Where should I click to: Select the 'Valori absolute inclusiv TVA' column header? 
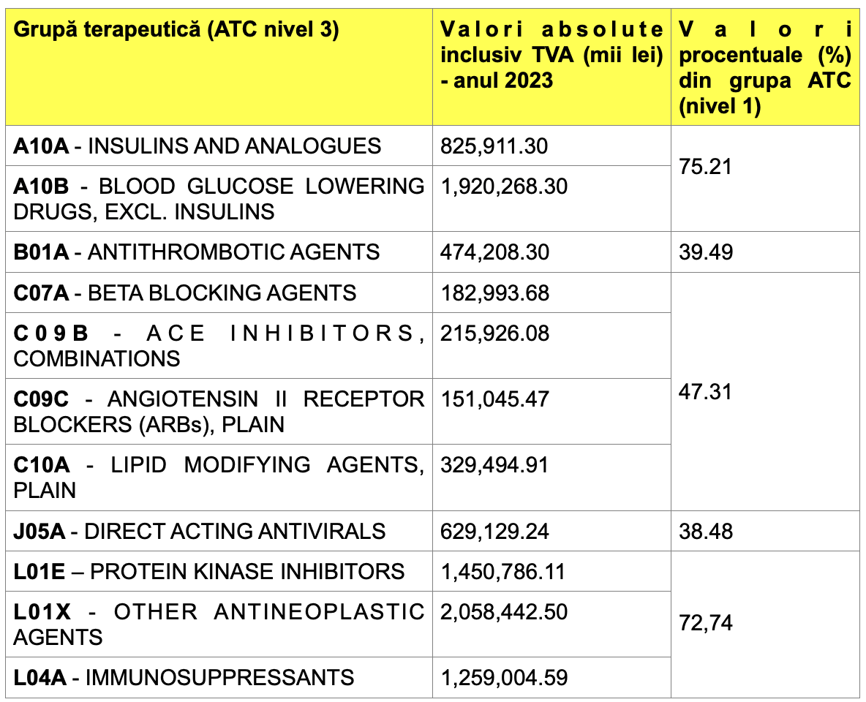(551, 67)
